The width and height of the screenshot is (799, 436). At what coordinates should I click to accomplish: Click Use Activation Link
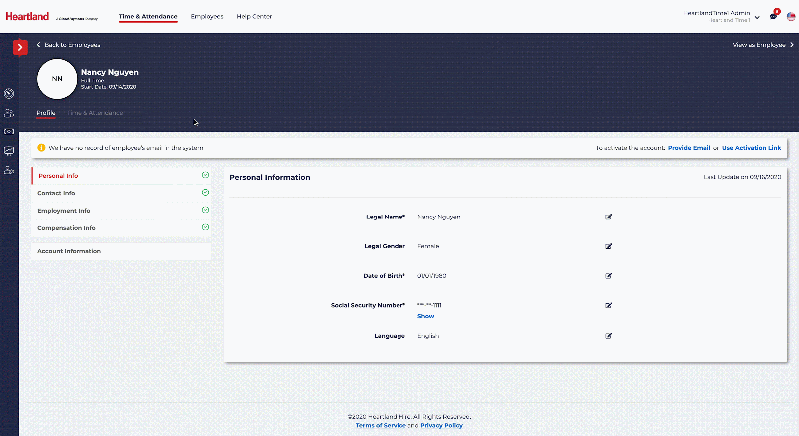point(751,148)
